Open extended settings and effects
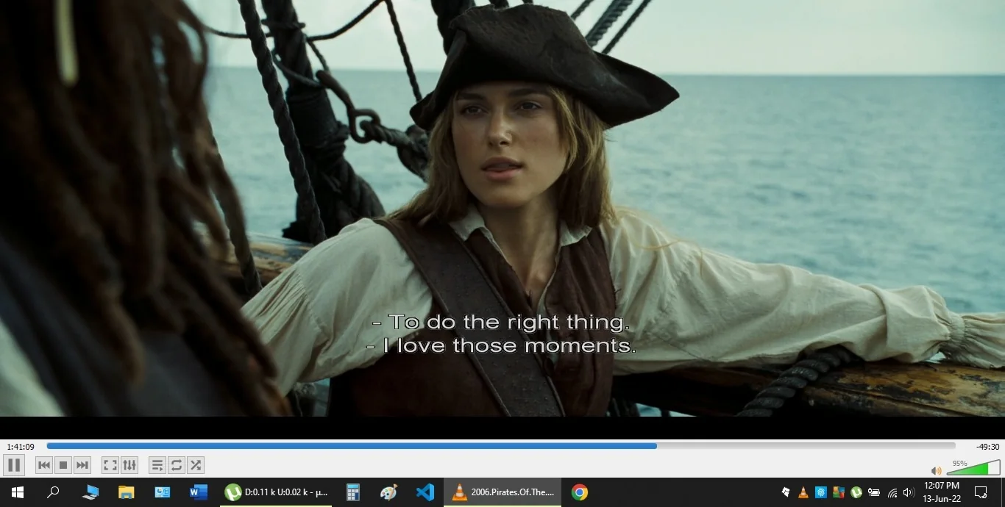The image size is (1005, 507). [x=129, y=465]
